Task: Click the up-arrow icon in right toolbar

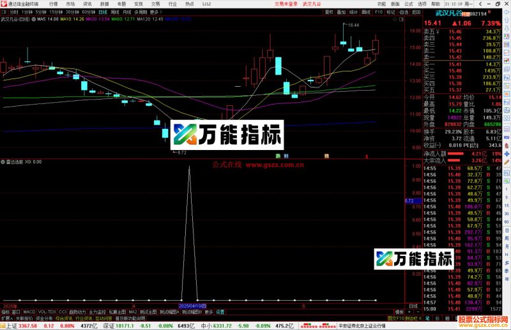Action: coord(507,20)
